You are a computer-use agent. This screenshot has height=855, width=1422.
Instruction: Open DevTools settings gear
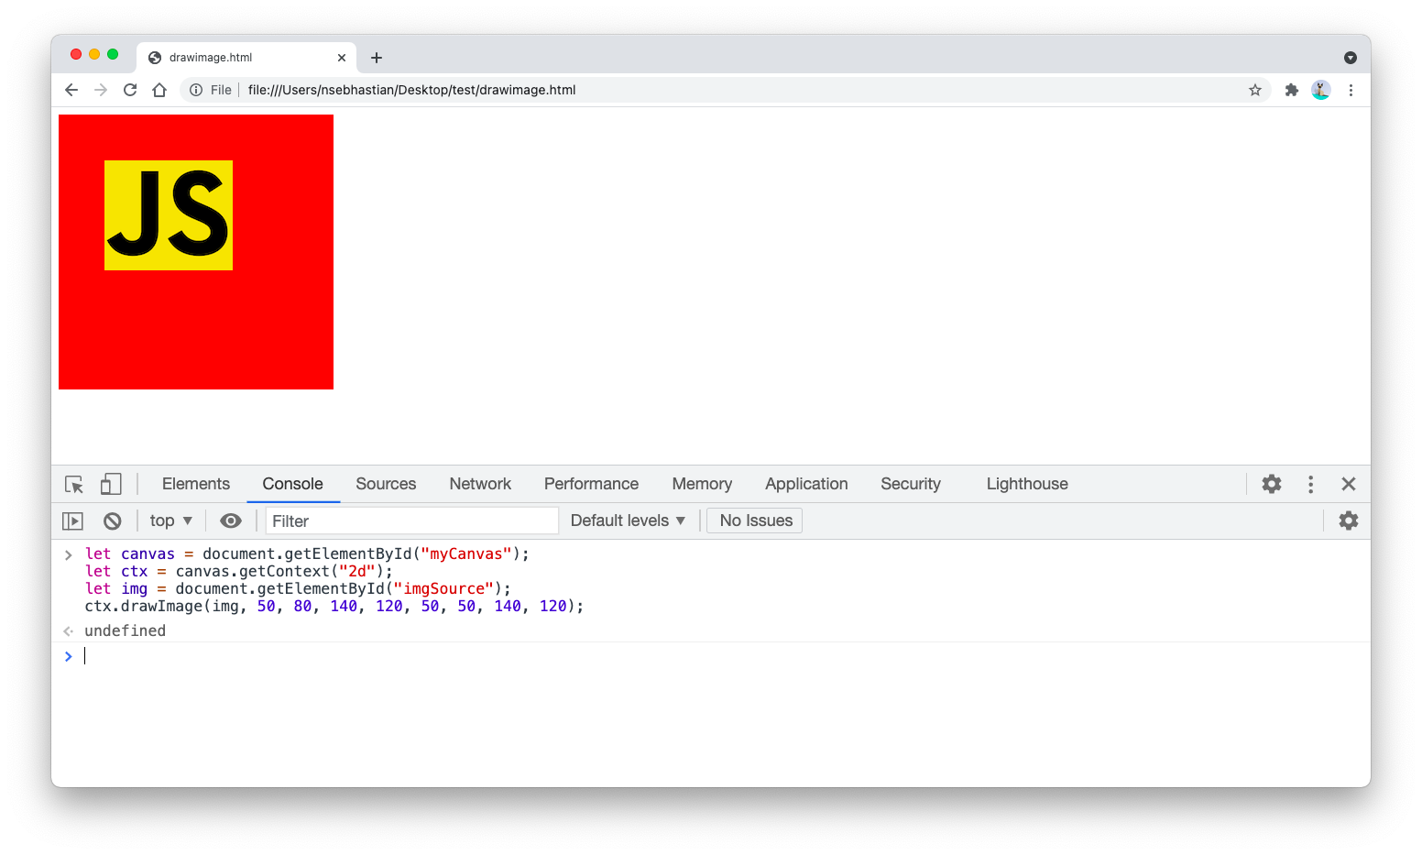point(1271,484)
